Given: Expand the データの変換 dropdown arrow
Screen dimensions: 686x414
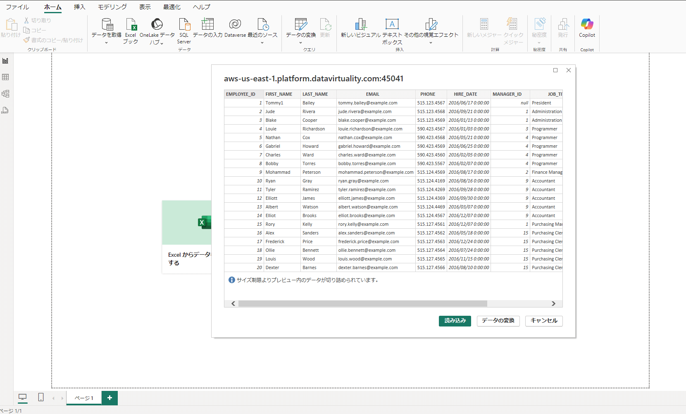Looking at the screenshot, I should tap(300, 43).
